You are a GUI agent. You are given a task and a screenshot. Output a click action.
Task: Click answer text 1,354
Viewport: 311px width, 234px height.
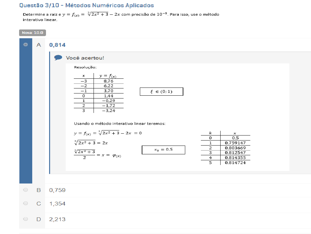(x=57, y=204)
